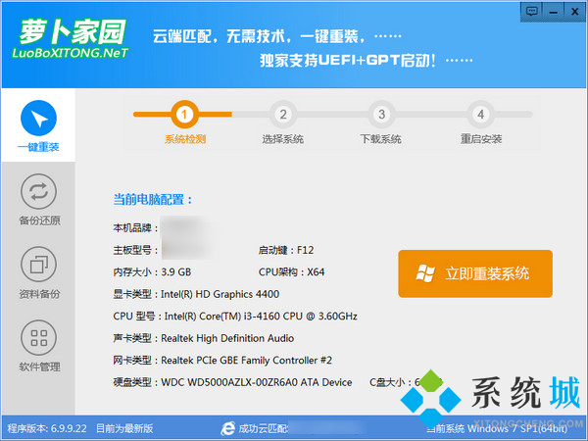Click the 当前电脑配置 heading
Screen dimensions: 588x441
153,199
